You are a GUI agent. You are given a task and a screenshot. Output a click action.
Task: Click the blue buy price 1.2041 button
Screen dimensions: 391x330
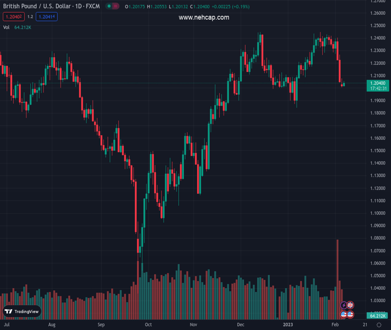tap(47, 17)
